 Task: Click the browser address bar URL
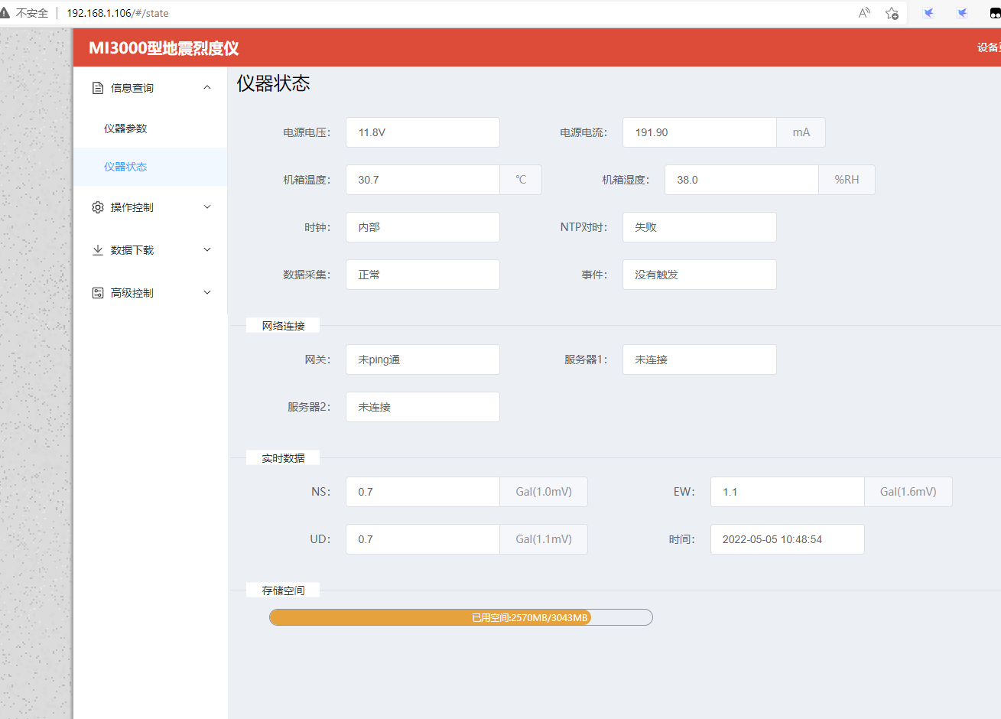click(118, 13)
